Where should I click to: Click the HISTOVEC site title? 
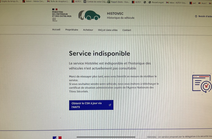(115, 14)
